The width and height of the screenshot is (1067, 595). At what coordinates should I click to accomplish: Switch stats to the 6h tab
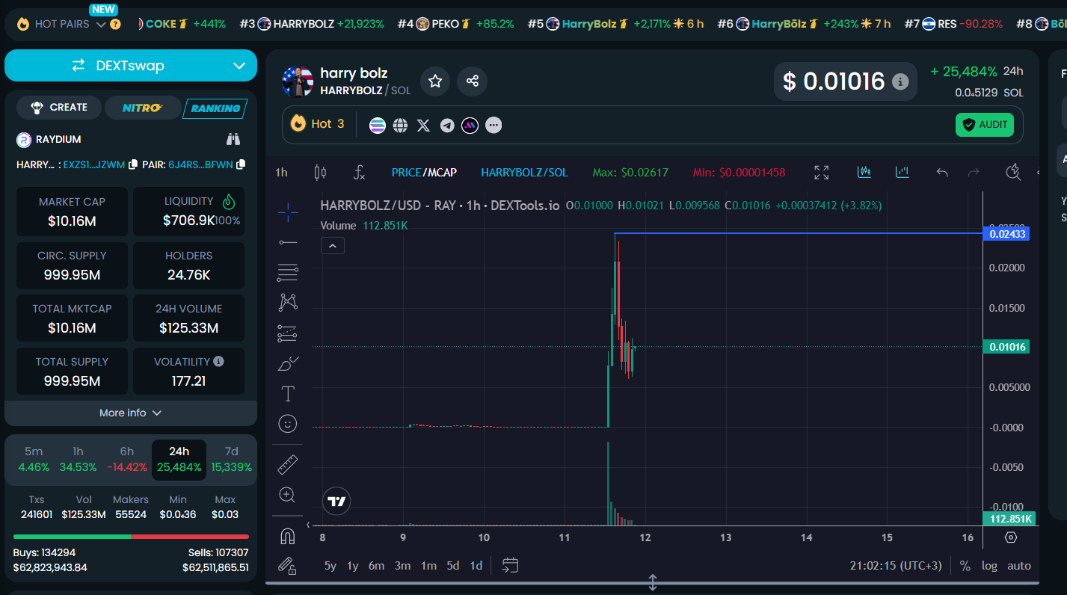(x=127, y=459)
